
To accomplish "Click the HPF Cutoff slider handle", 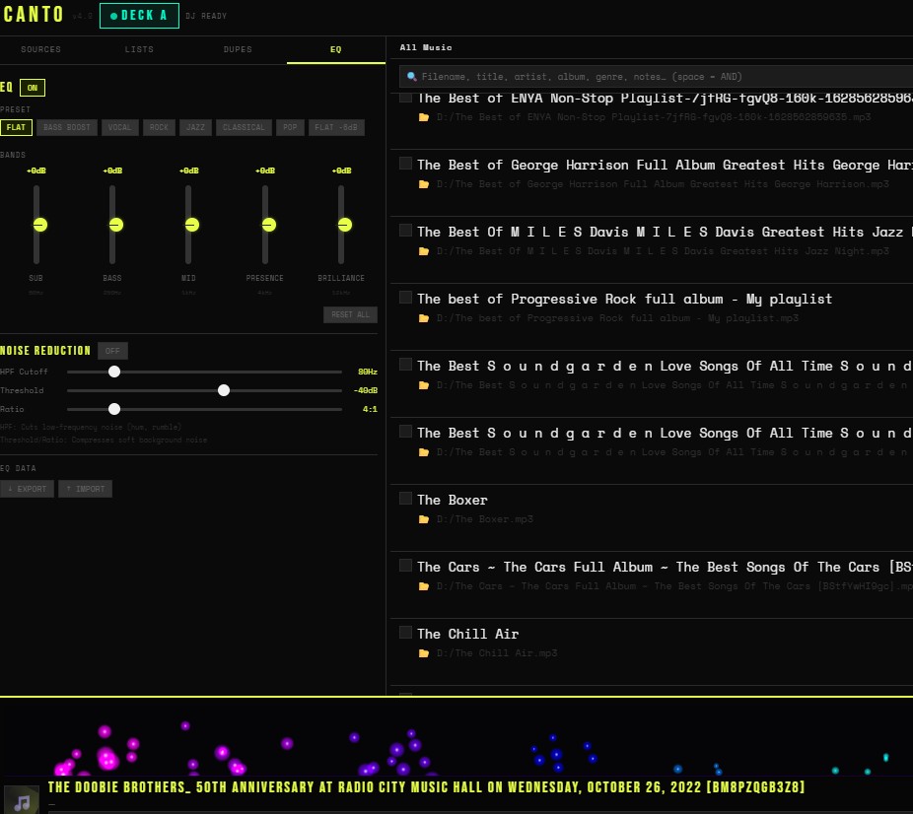I will 114,372.
